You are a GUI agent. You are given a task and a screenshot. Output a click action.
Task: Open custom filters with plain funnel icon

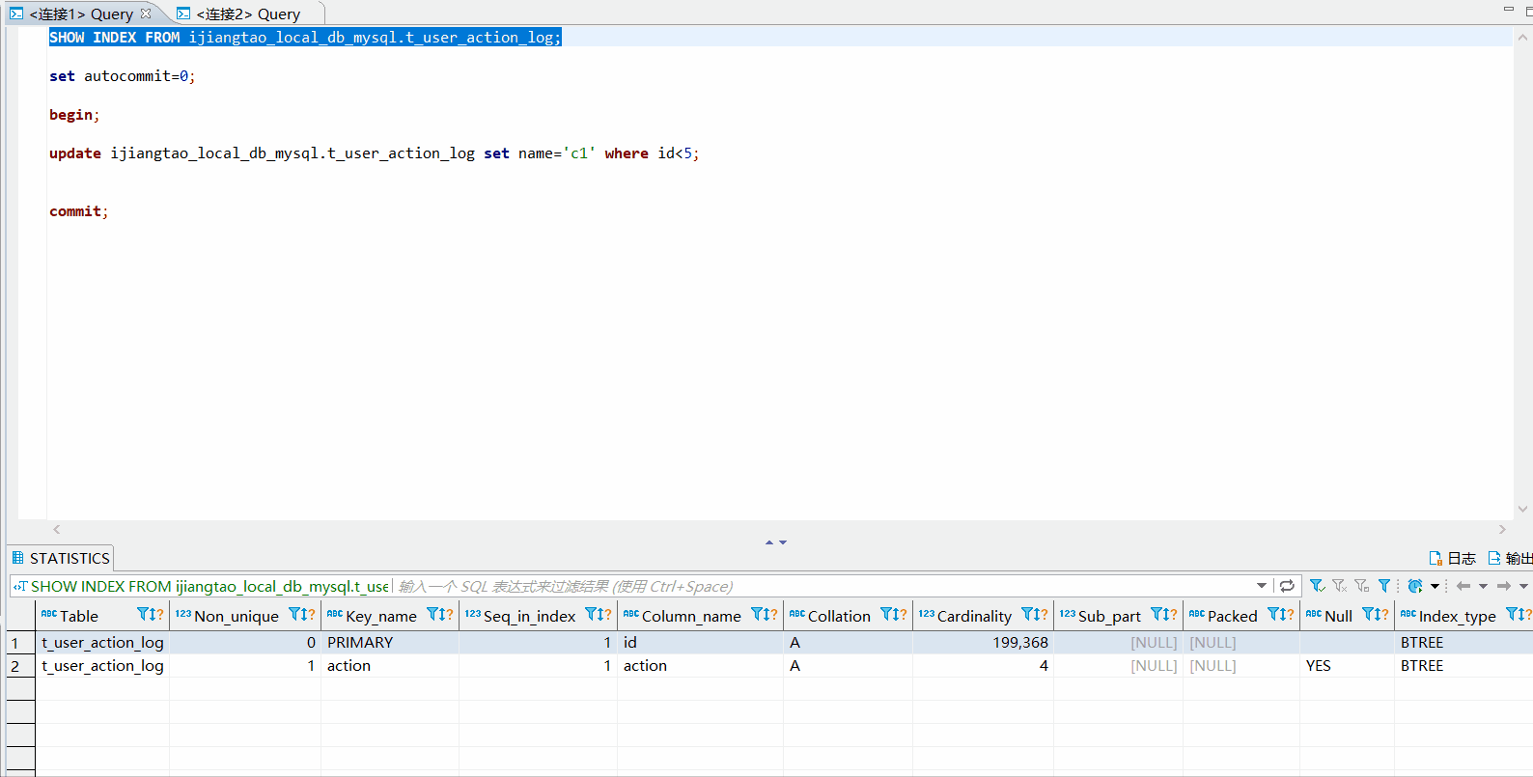pyautogui.click(x=1384, y=586)
